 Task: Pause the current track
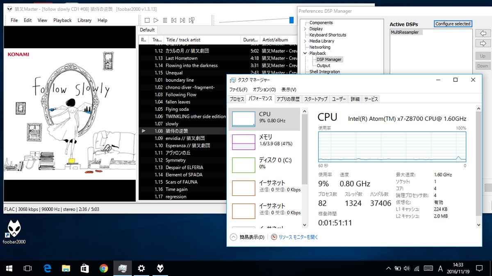click(x=165, y=20)
